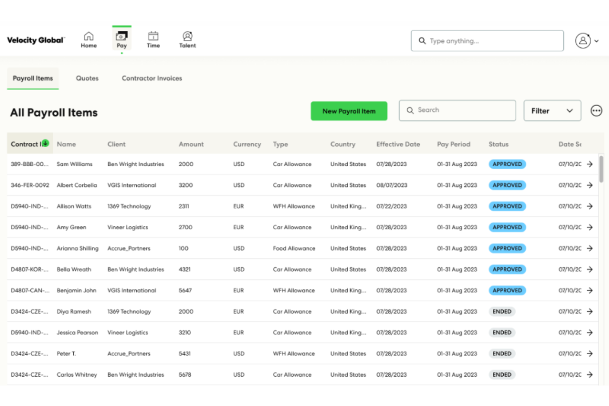The width and height of the screenshot is (609, 406).
Task: Select effective date 07/22/2023
Action: [x=391, y=206]
